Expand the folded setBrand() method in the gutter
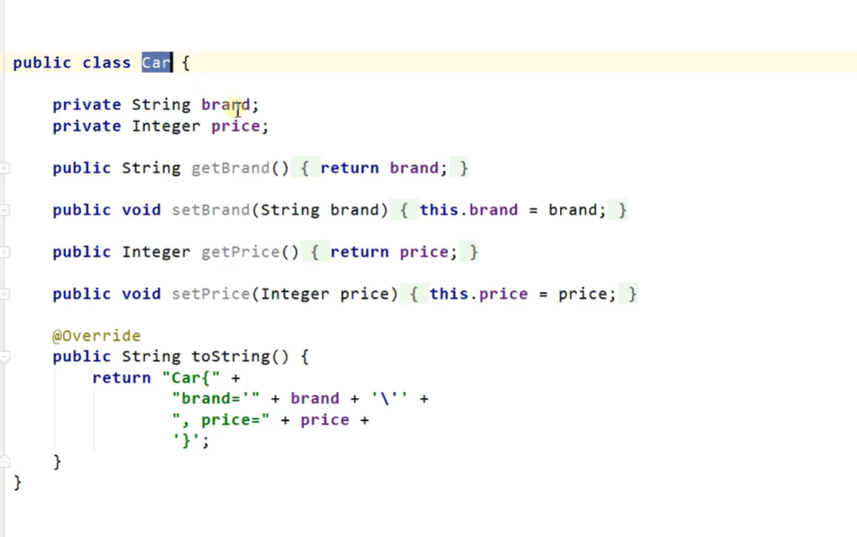The image size is (857, 537). point(5,210)
